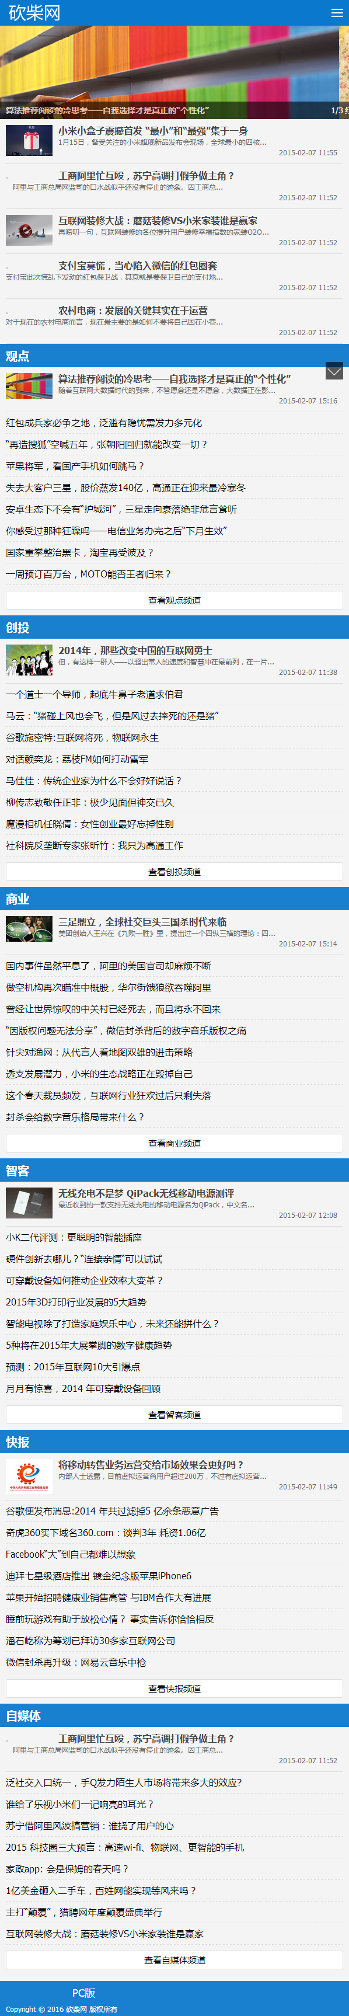Open 苹果将军，看国产手机如何跳马 article
Screen dimensions: 349x2016
tap(75, 466)
